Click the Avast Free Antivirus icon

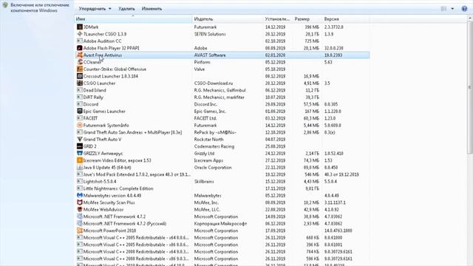coord(80,55)
